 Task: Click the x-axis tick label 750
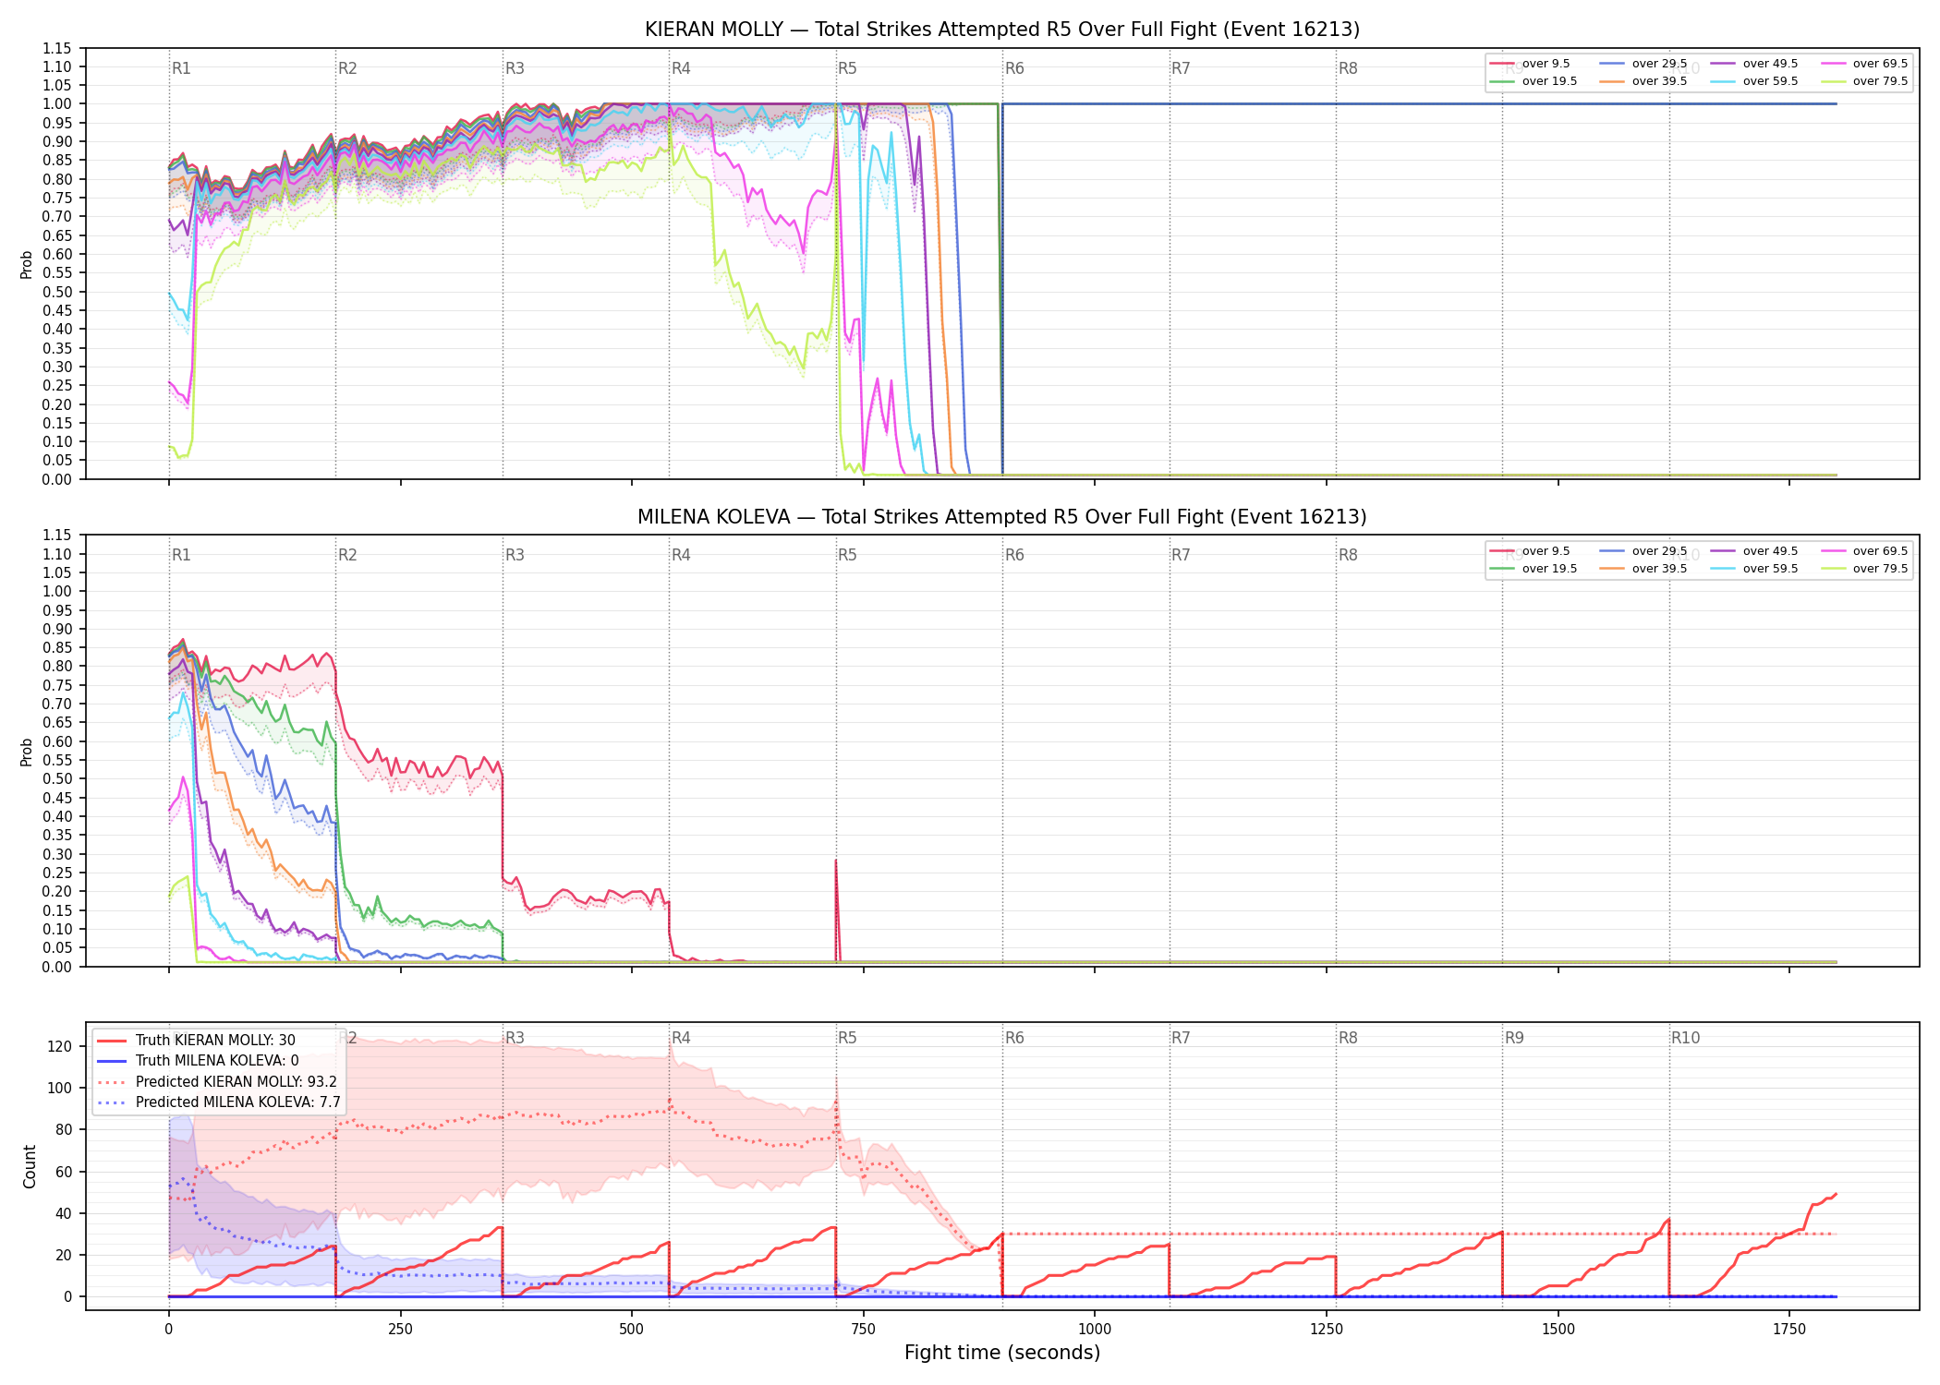[864, 1330]
